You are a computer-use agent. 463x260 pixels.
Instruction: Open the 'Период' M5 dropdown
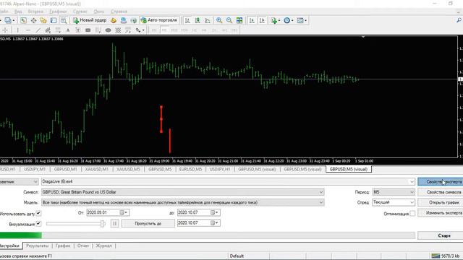pos(412,192)
